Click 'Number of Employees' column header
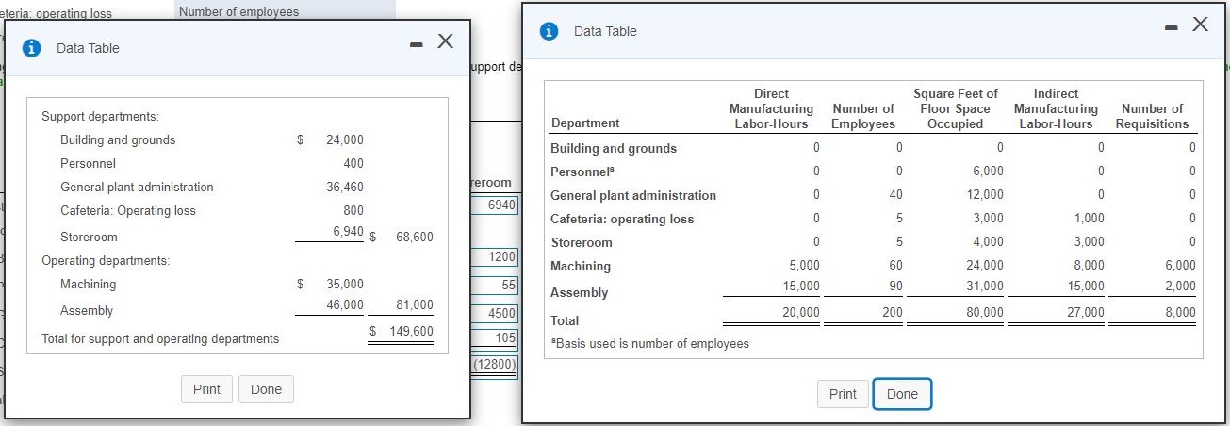The image size is (1230, 426). pos(863,116)
